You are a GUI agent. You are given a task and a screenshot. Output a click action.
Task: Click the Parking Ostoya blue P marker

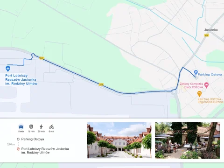click(x=196, y=72)
